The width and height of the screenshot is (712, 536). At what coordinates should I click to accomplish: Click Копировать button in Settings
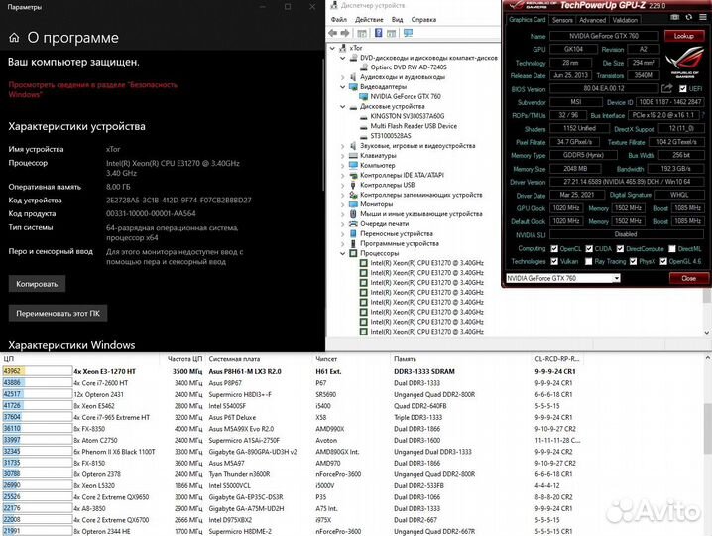(37, 284)
